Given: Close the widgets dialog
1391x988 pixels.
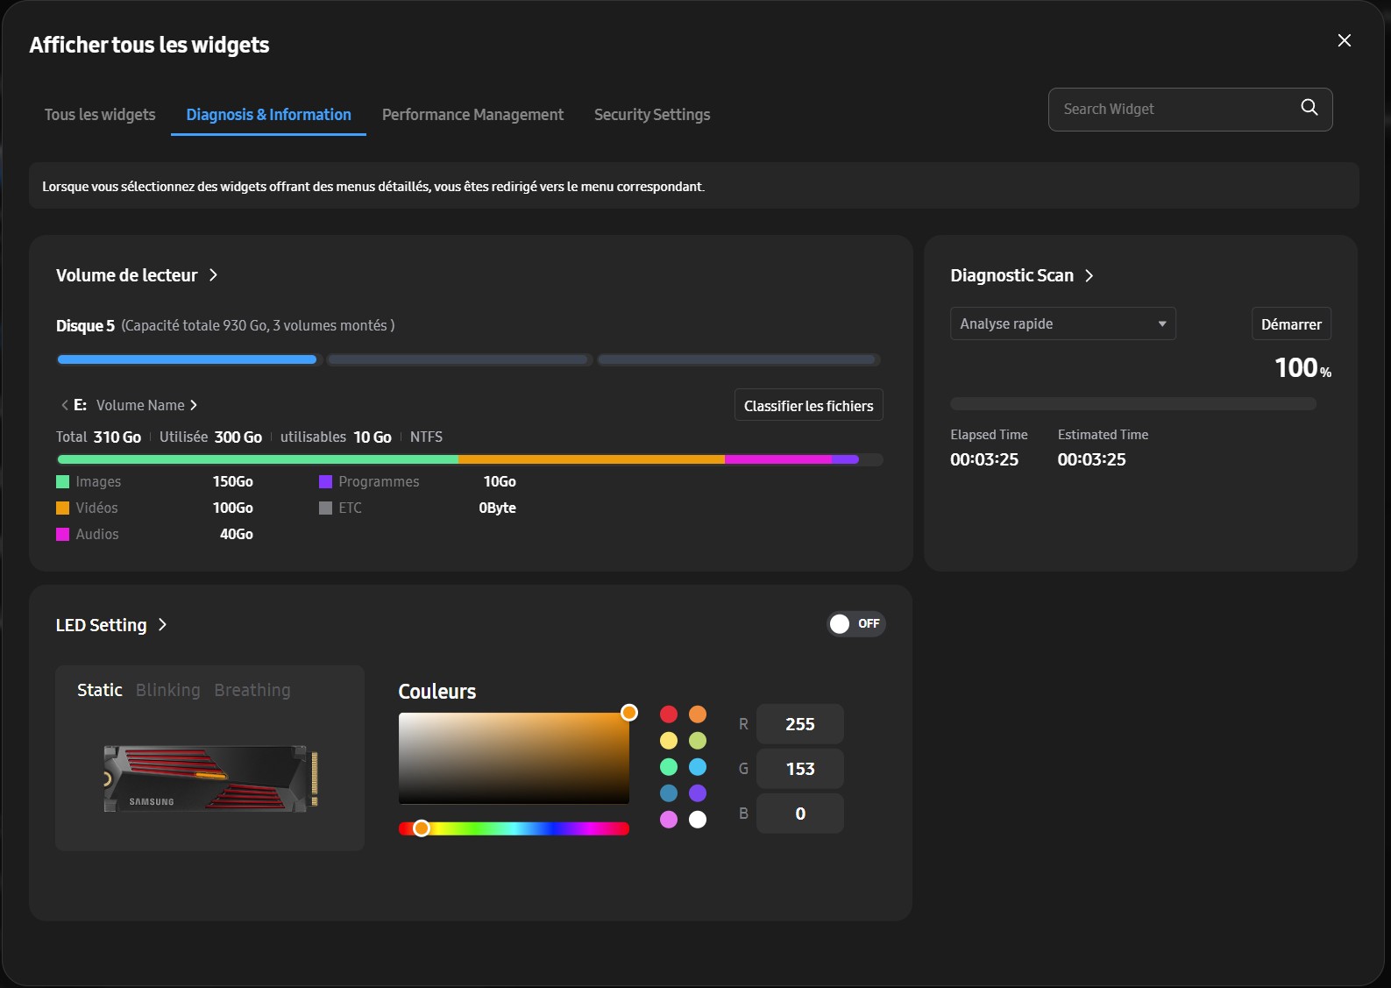Looking at the screenshot, I should pyautogui.click(x=1344, y=41).
